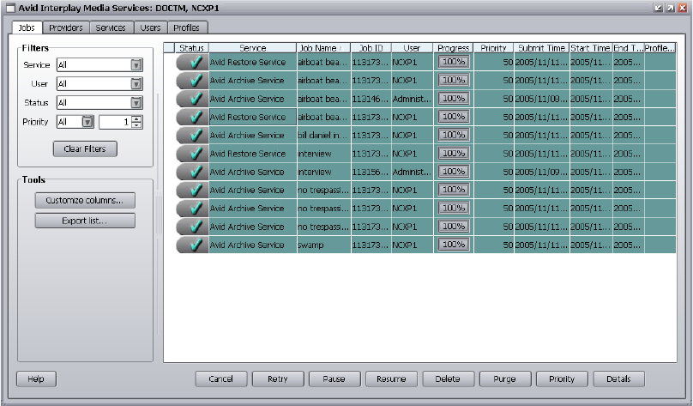Open job Details
The height and width of the screenshot is (406, 693).
(x=618, y=379)
